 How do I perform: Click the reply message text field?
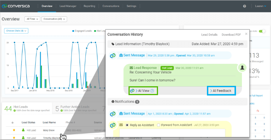(x=172, y=133)
